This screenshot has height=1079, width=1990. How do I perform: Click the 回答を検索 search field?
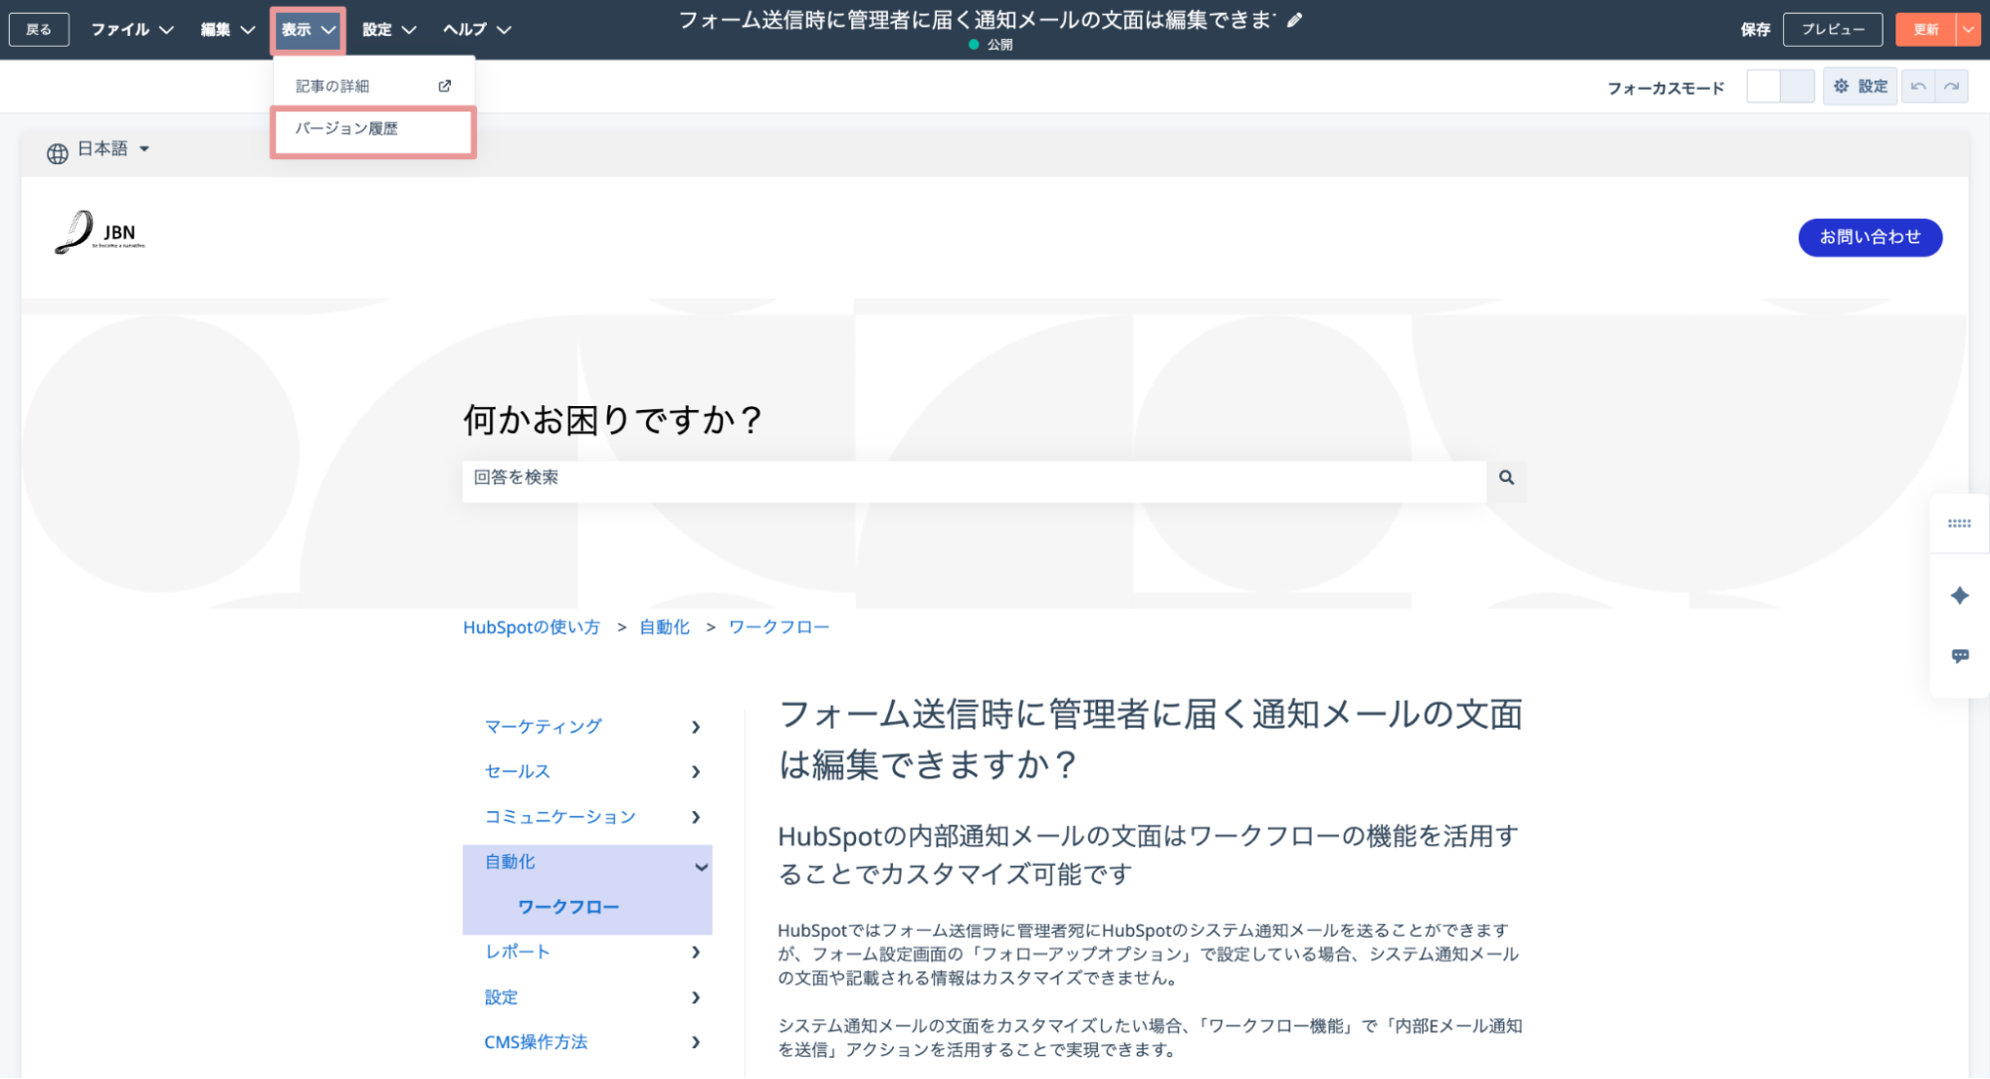(972, 478)
